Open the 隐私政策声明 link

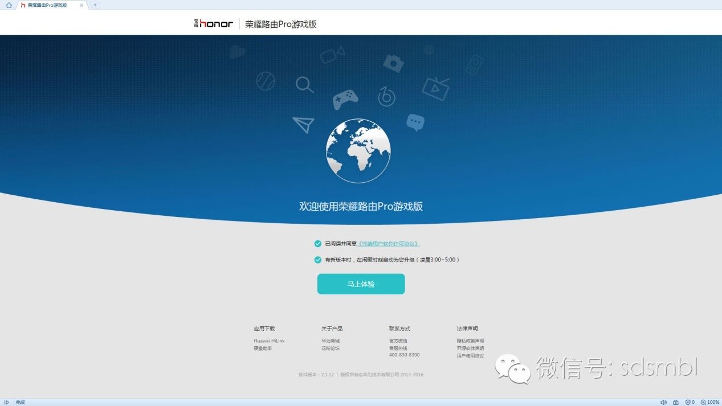point(470,341)
